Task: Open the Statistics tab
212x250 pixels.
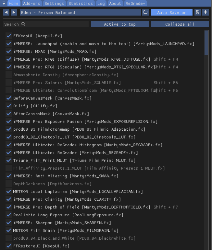Action: pos(81,3)
